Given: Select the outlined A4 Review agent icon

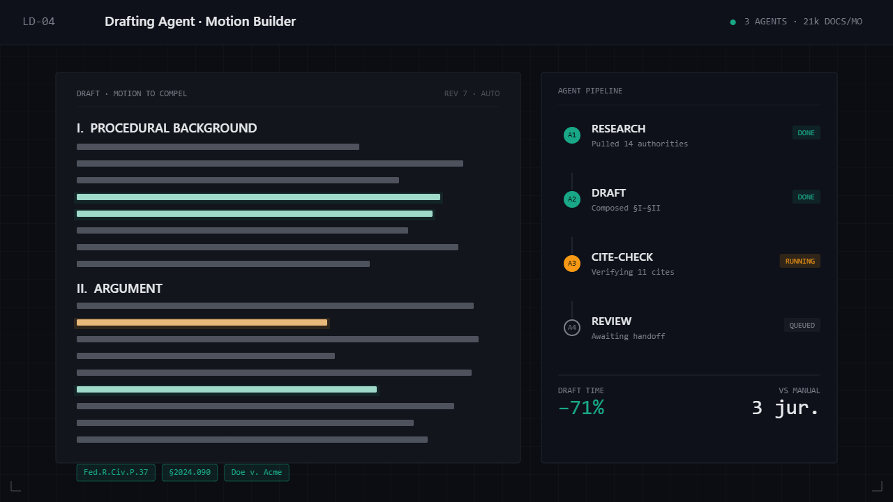Looking at the screenshot, I should click(572, 328).
